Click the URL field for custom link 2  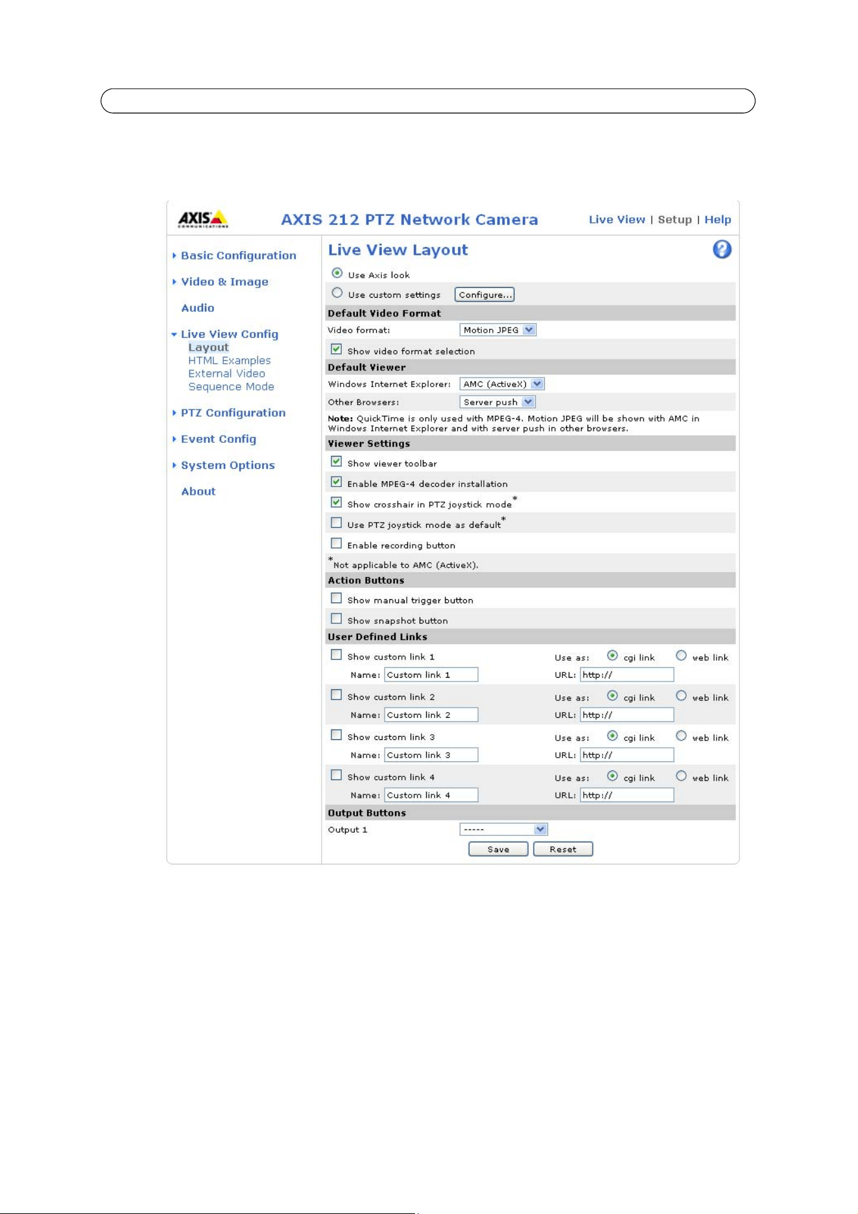click(627, 715)
